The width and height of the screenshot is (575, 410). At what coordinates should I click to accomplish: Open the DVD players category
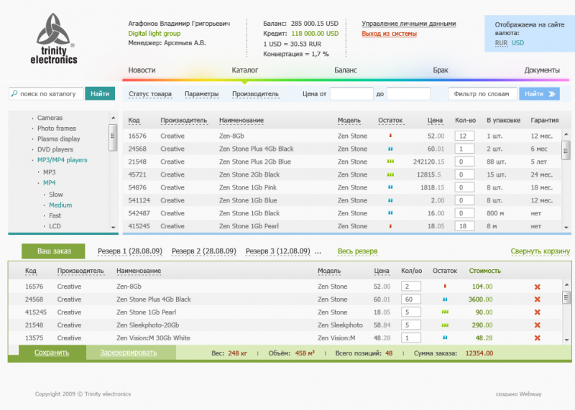tap(55, 149)
